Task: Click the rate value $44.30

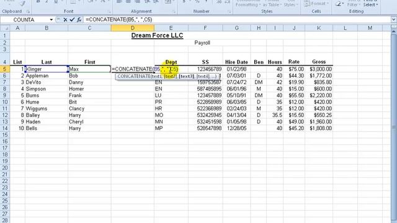Action: (294, 76)
